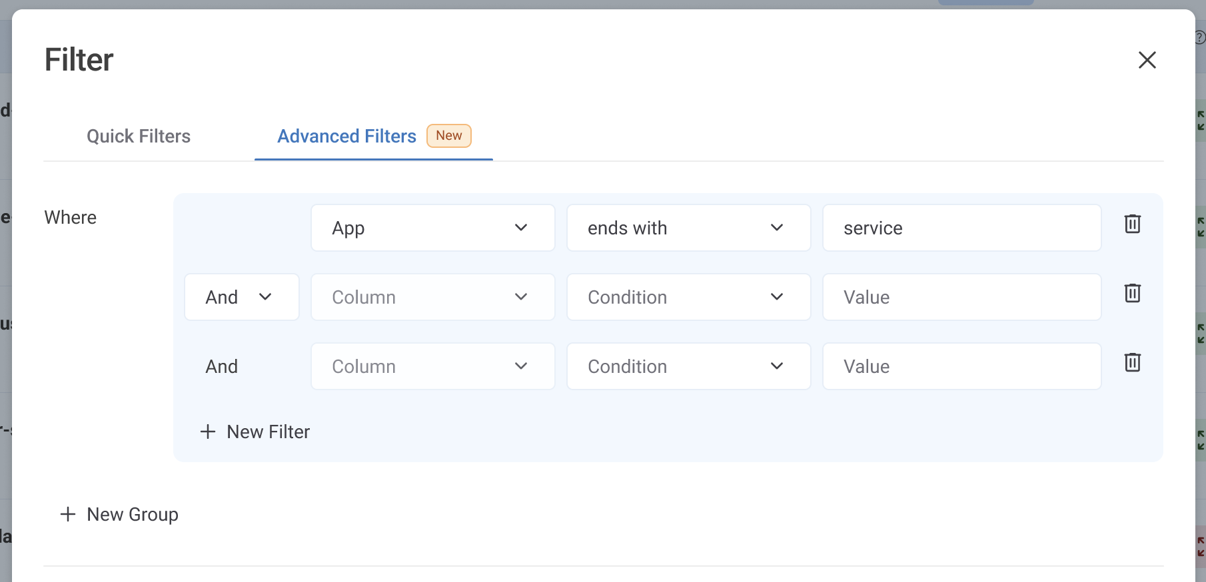The image size is (1206, 582).
Task: Expand the "ends with" condition dropdown
Action: [x=688, y=228]
